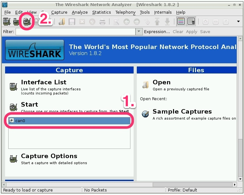Zoom in toolbar icon
The height and width of the screenshot is (195, 244).
click(206, 22)
